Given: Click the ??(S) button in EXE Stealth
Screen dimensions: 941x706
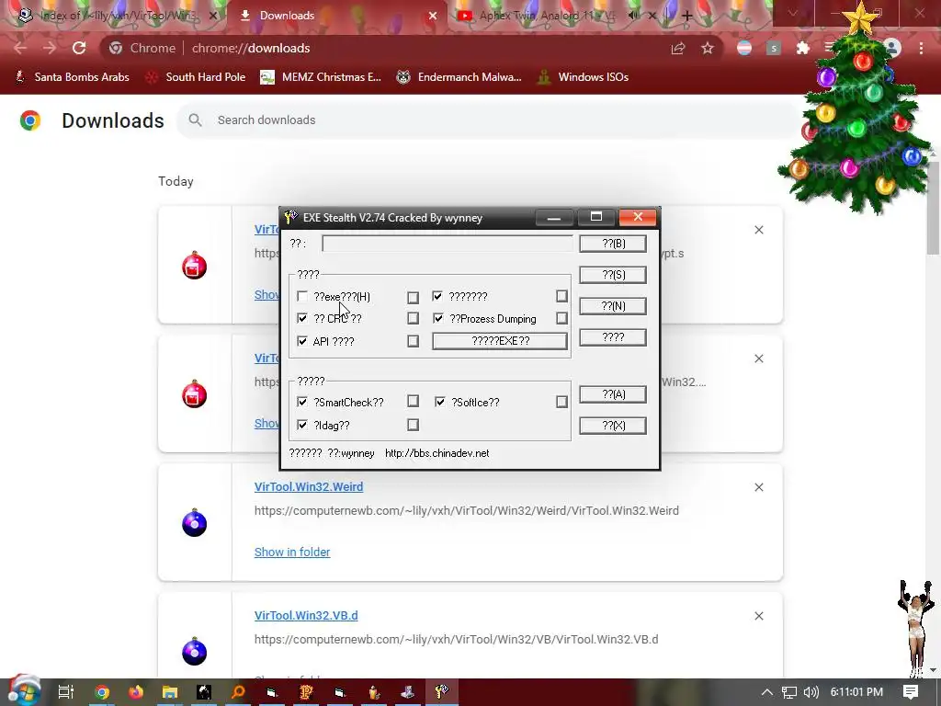Looking at the screenshot, I should coord(613,275).
